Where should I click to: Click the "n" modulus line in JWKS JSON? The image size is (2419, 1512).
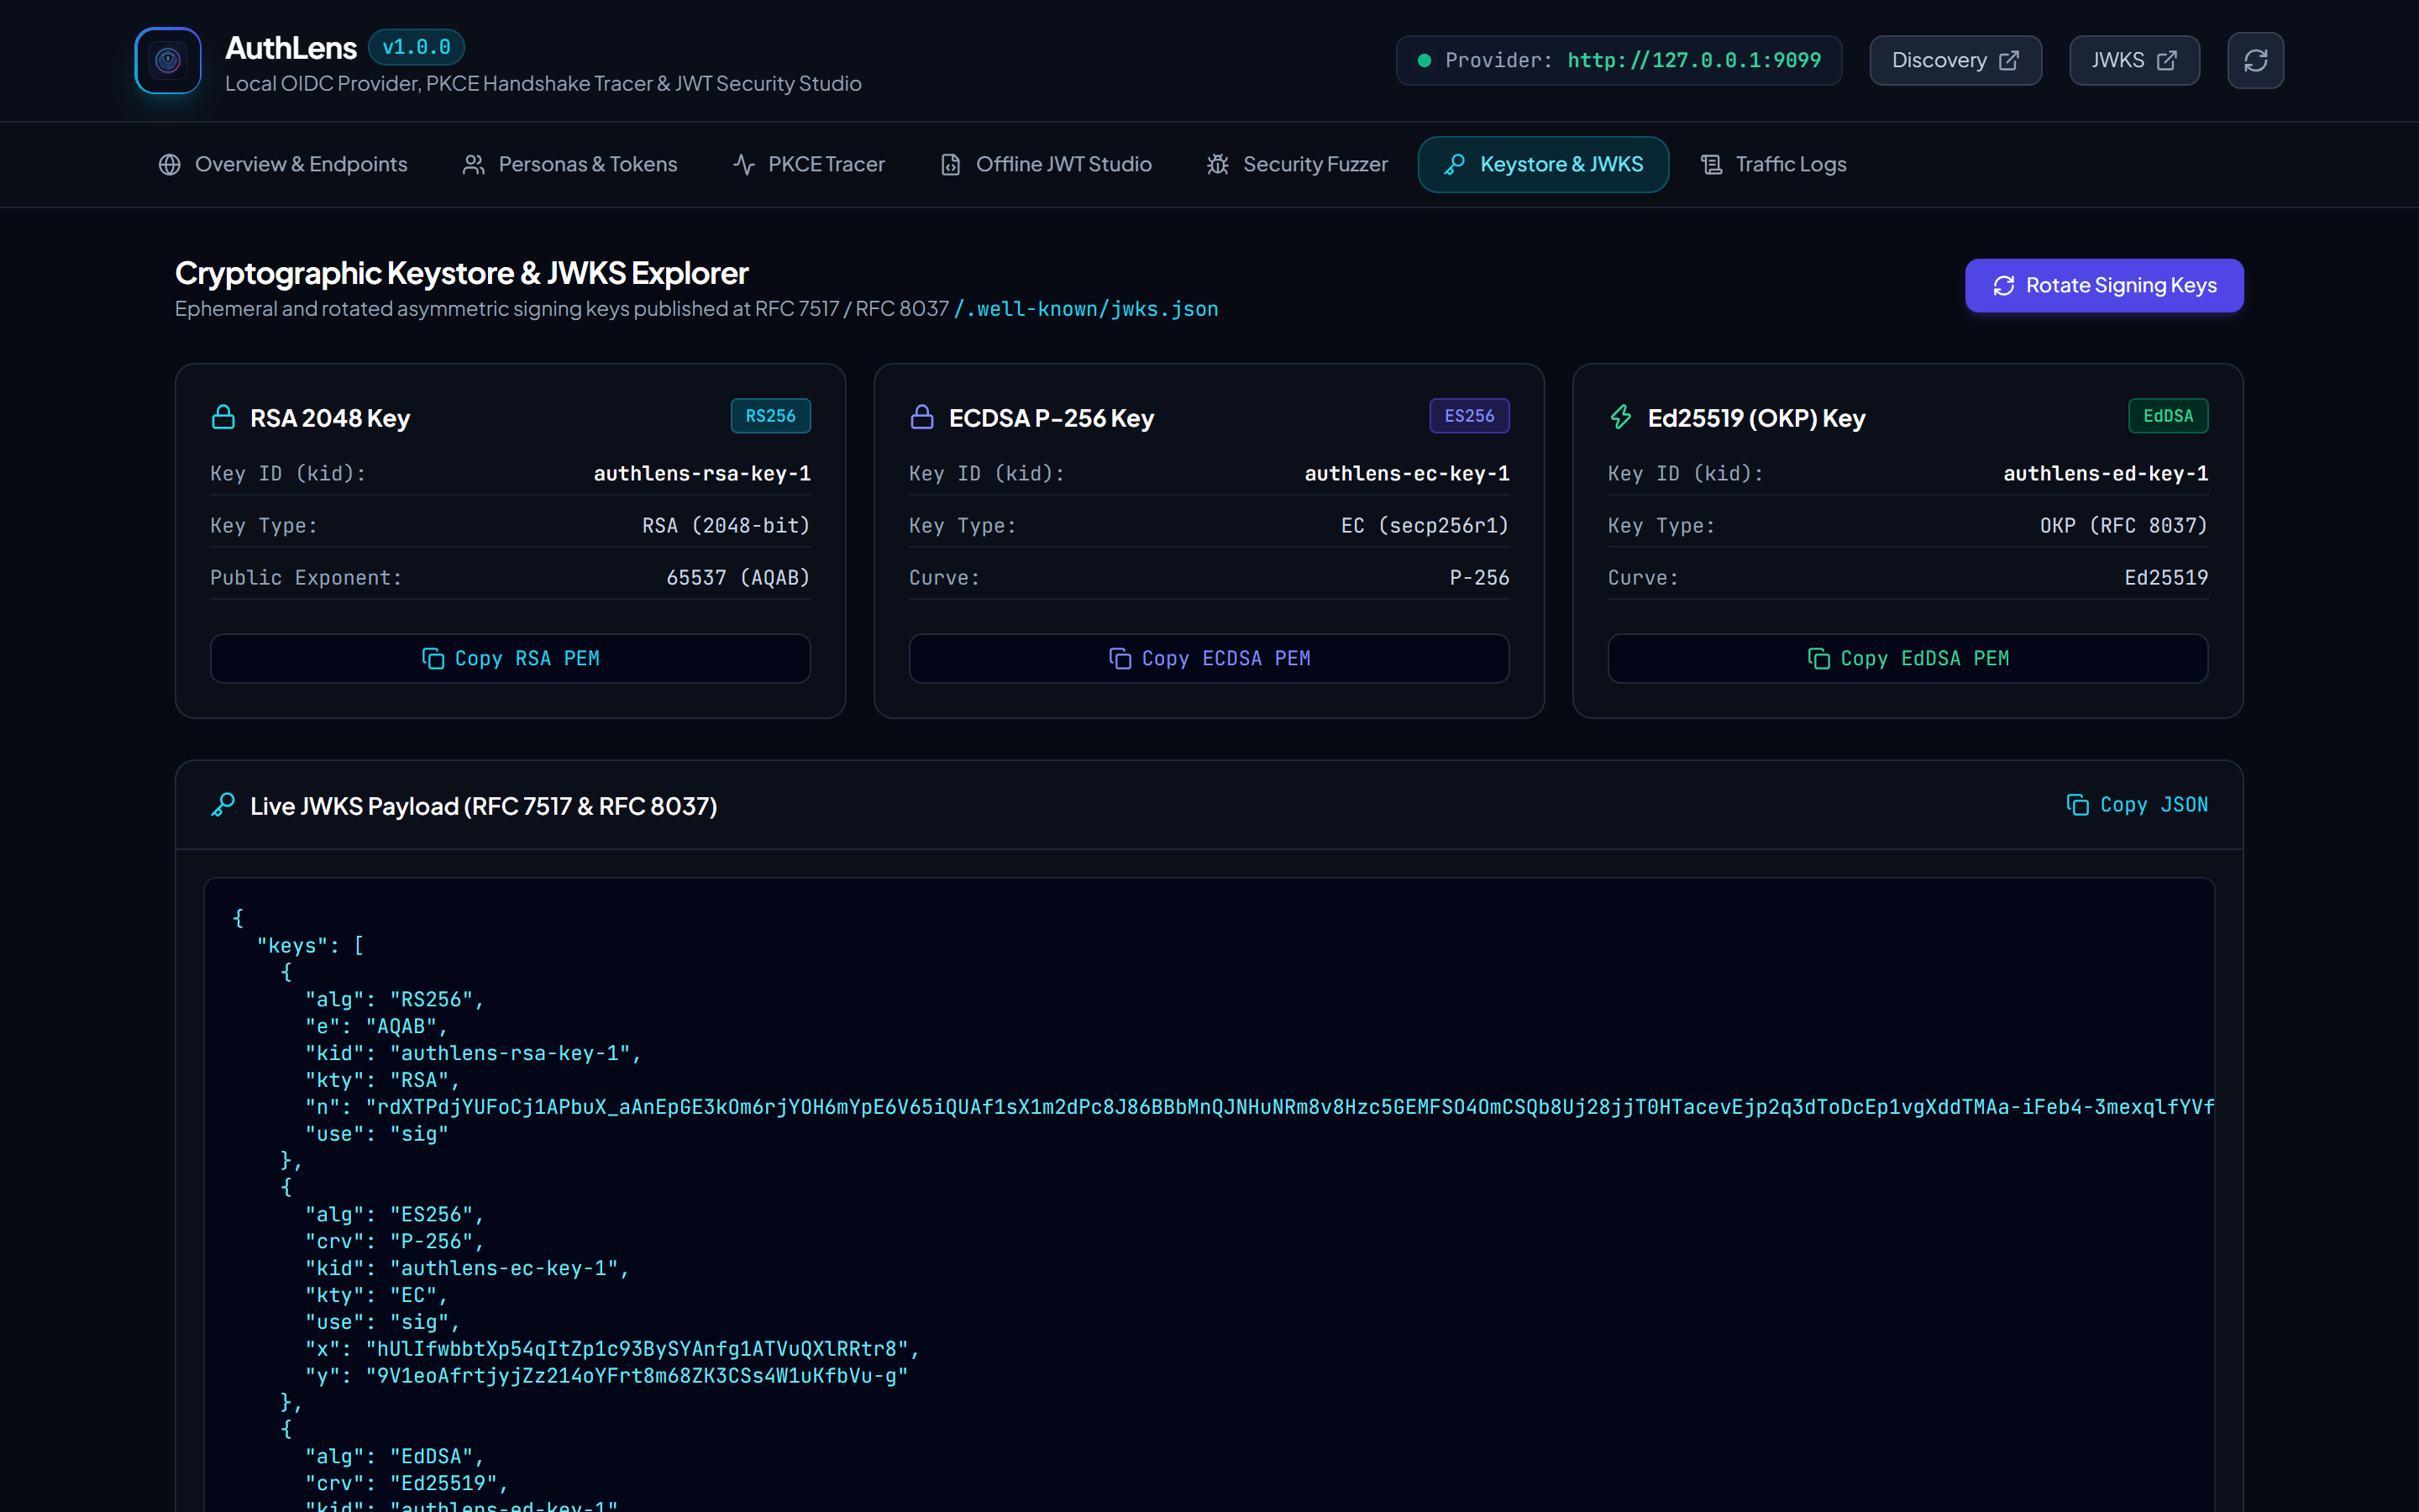click(x=1260, y=1107)
